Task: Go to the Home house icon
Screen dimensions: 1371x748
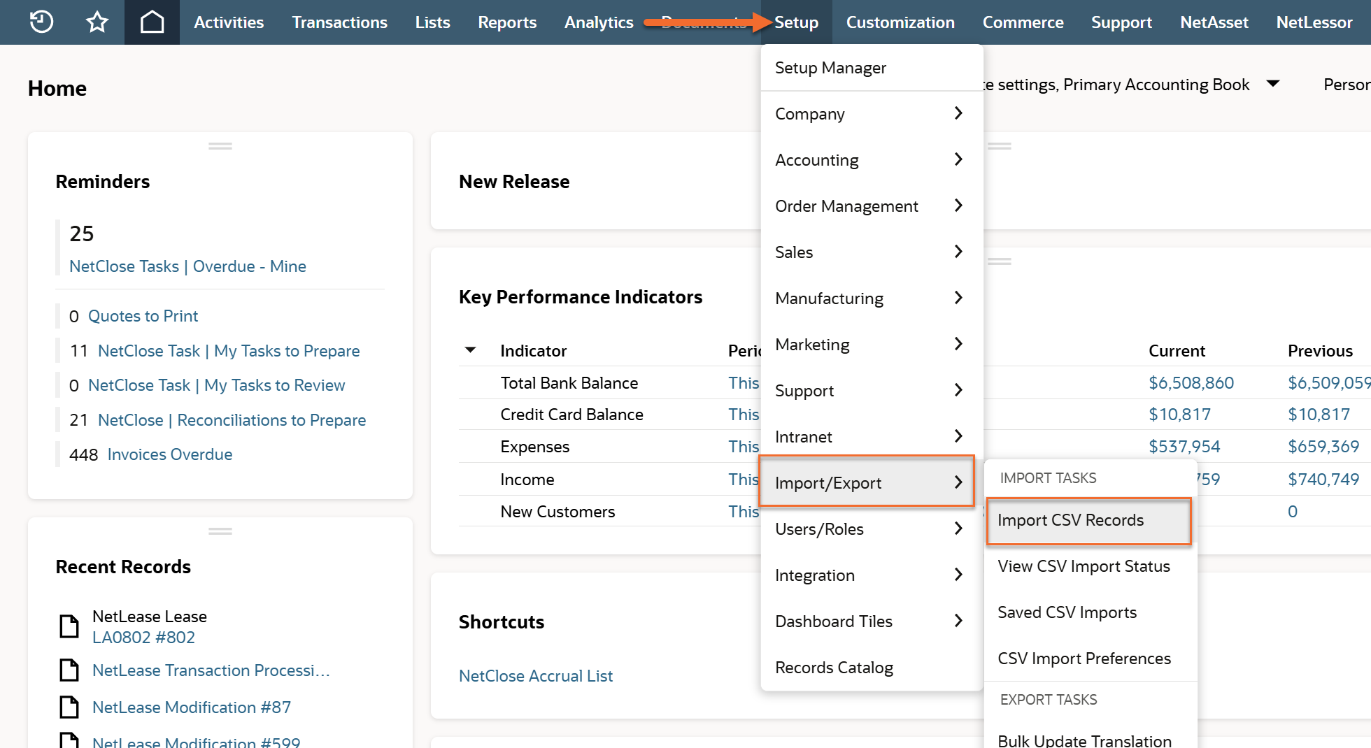Action: click(152, 22)
